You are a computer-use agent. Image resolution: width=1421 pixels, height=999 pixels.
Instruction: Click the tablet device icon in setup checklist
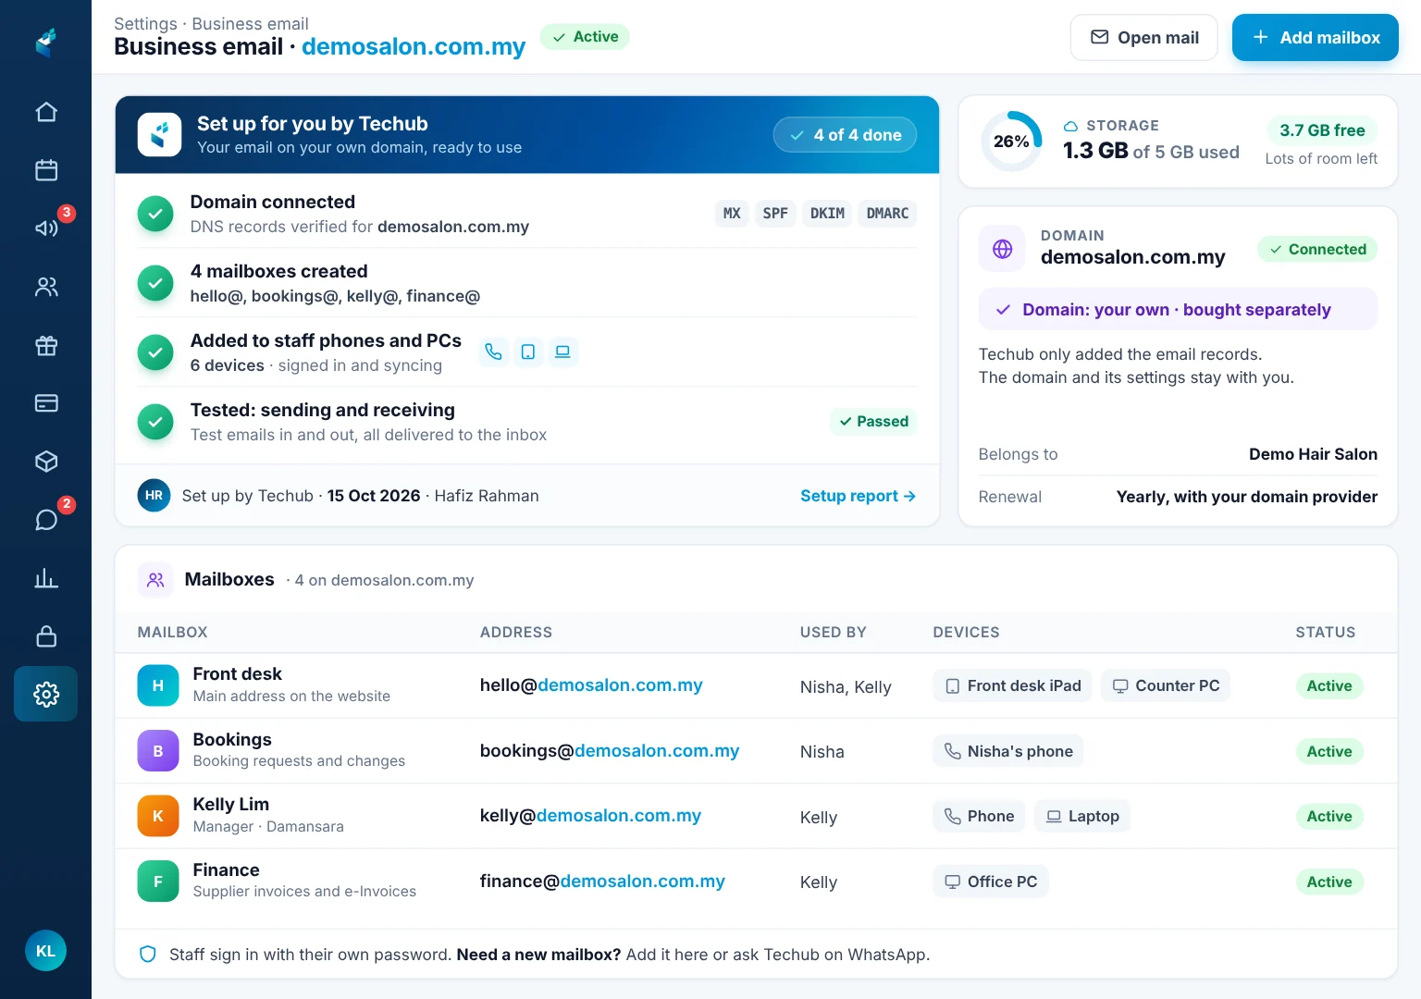pos(528,351)
